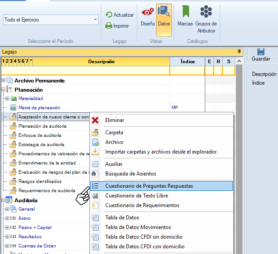Open the Marcas catalog
Image resolution: width=278 pixels, height=254 pixels.
[185, 17]
